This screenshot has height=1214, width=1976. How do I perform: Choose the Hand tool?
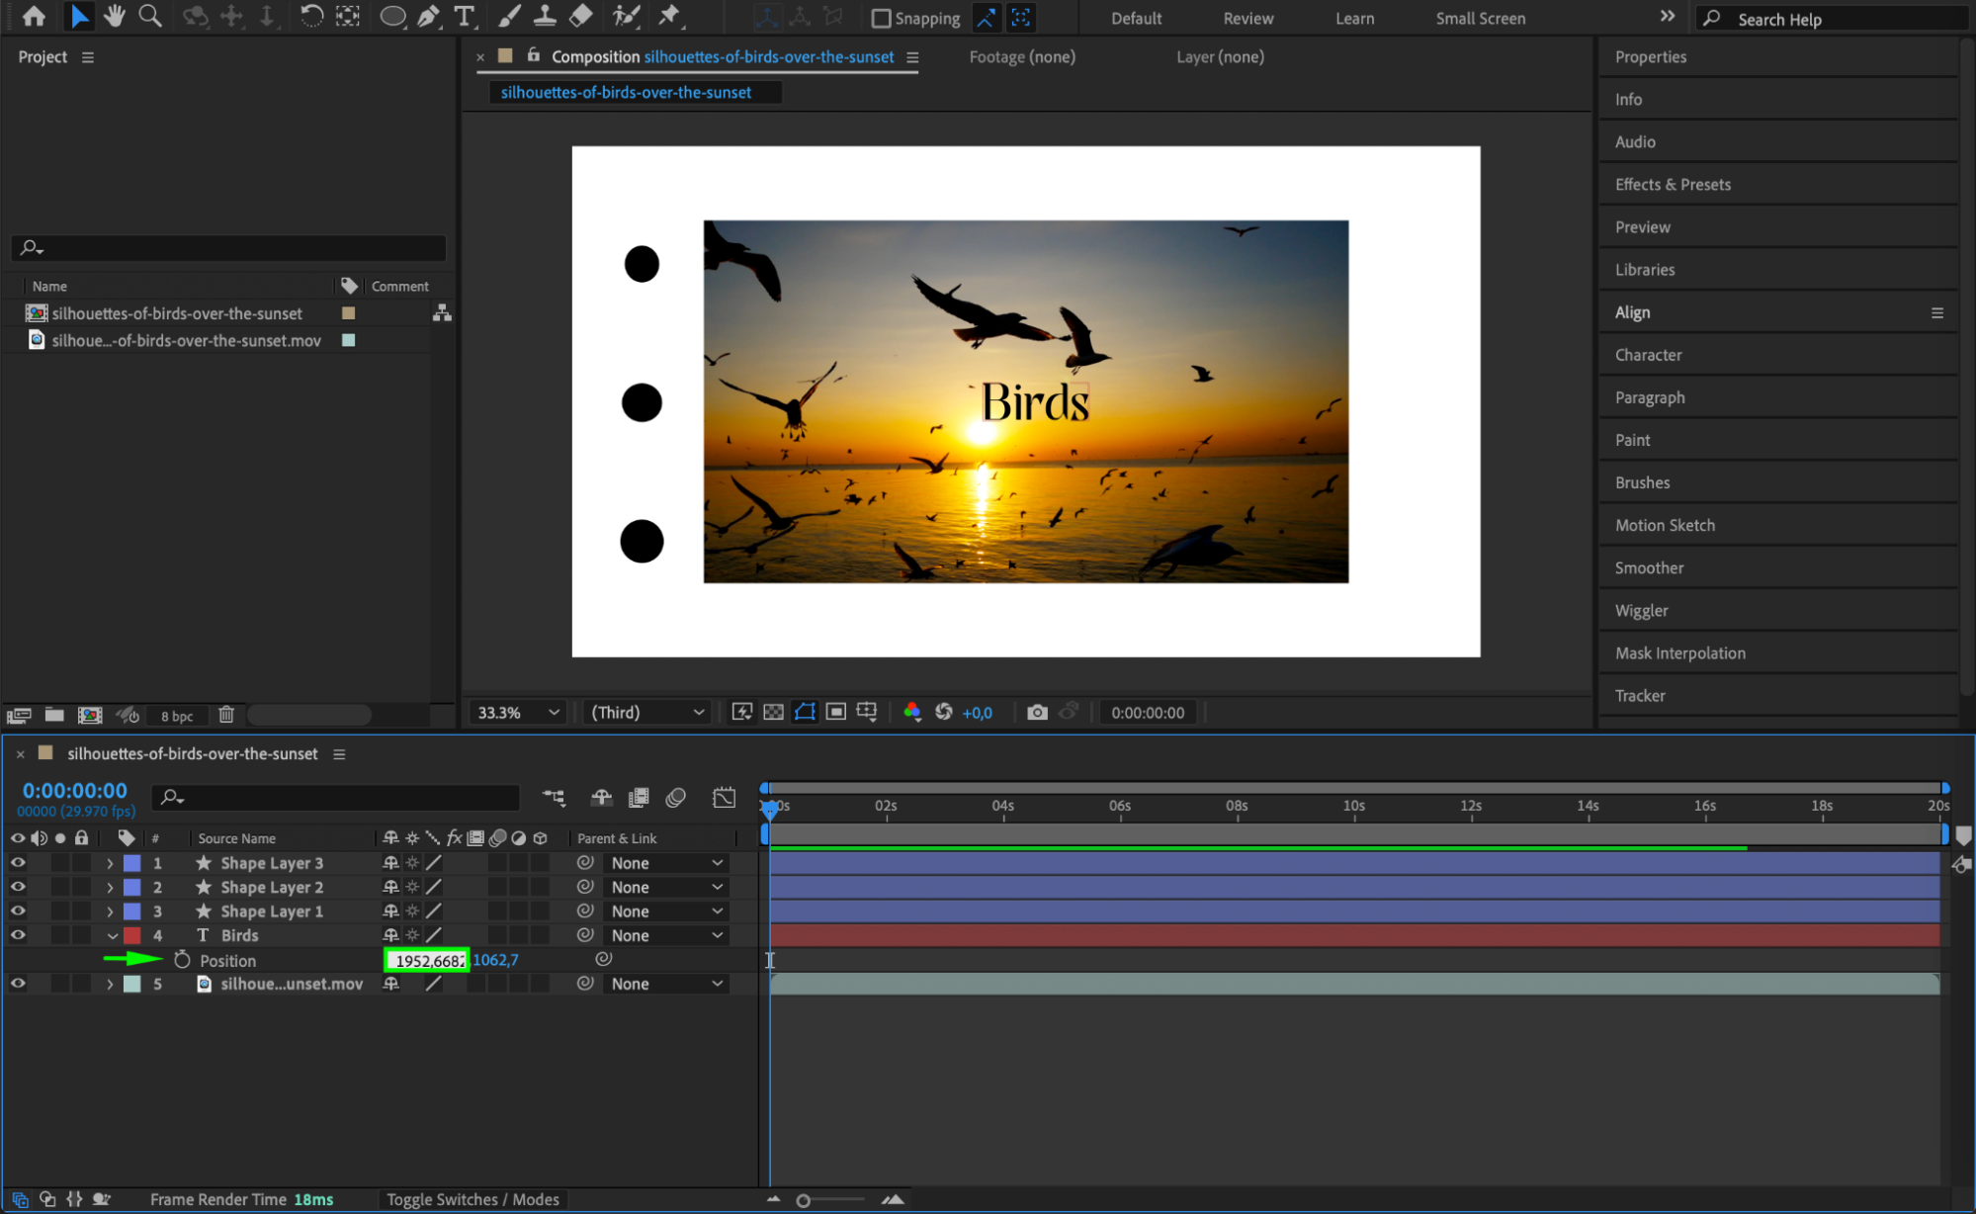[115, 16]
